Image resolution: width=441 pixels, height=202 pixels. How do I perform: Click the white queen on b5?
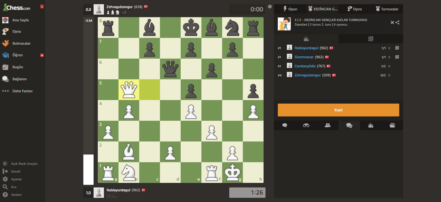[x=129, y=90]
